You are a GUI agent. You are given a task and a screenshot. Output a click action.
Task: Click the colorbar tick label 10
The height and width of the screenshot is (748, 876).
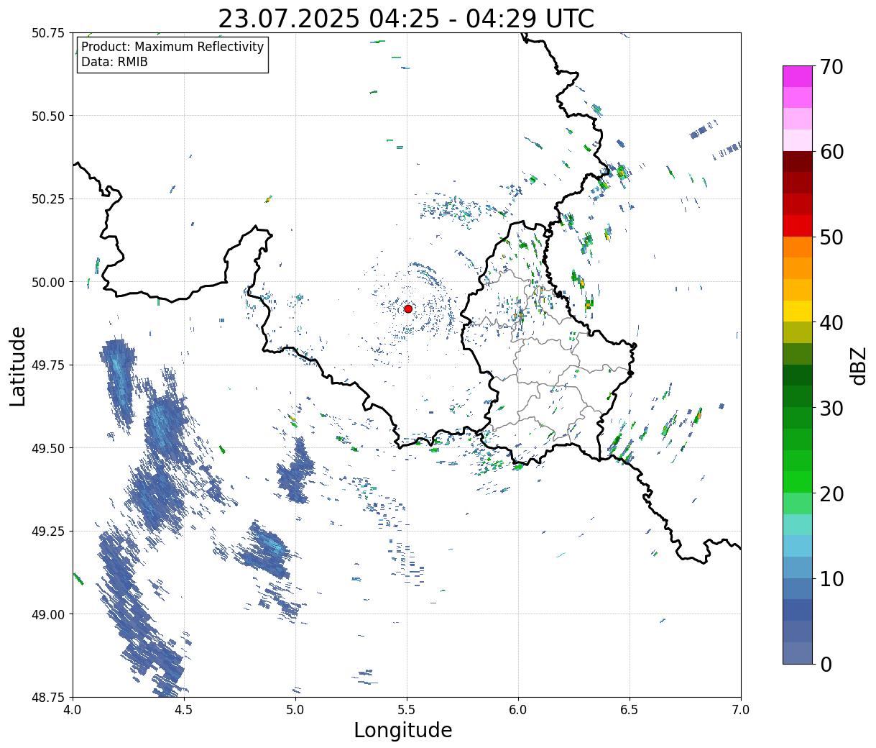pos(831,579)
